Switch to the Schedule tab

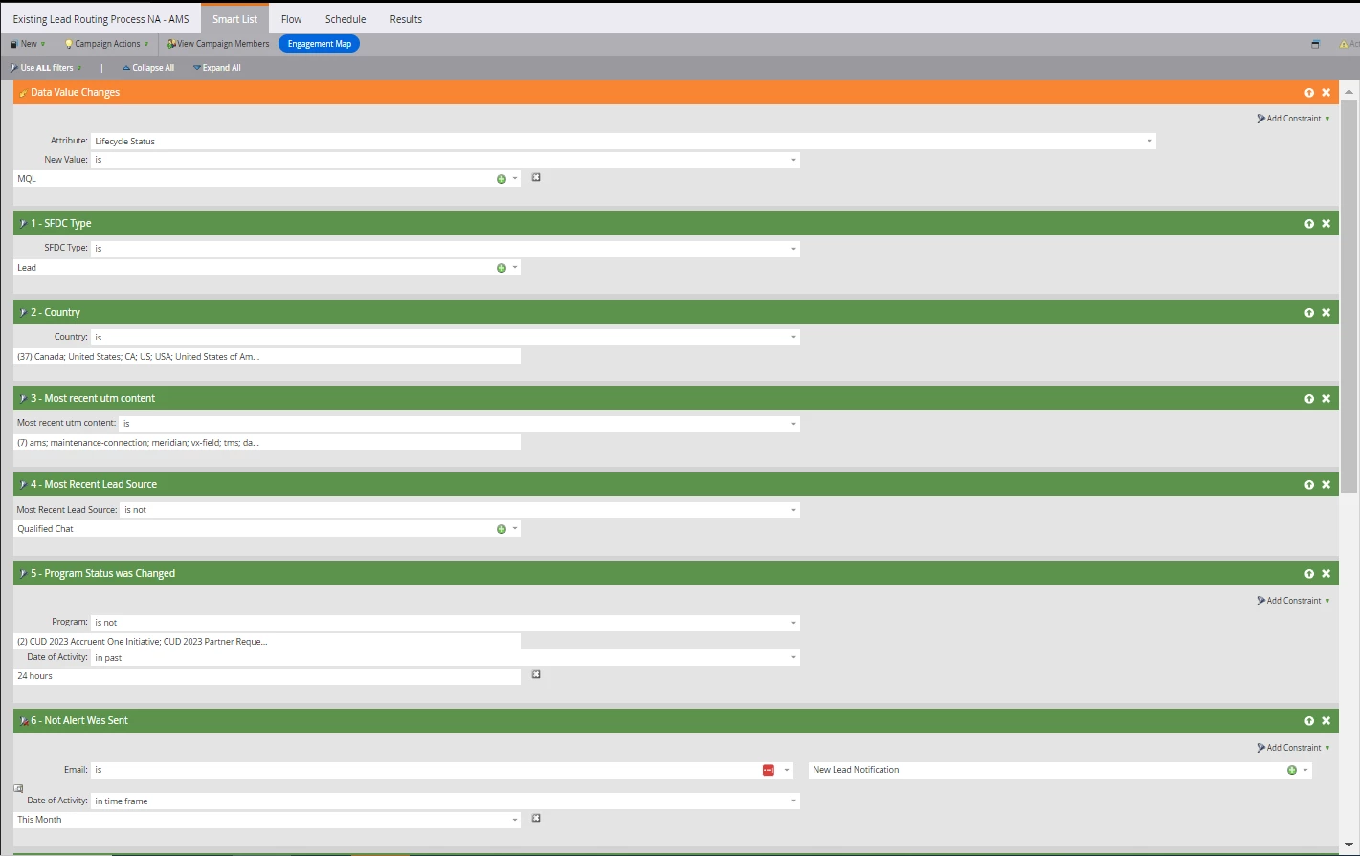point(346,19)
